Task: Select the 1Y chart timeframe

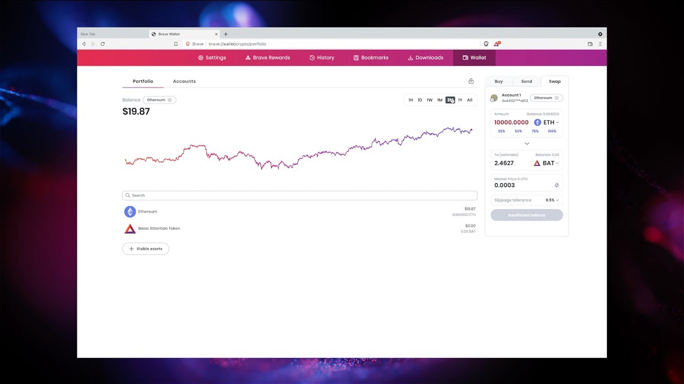Action: point(460,100)
